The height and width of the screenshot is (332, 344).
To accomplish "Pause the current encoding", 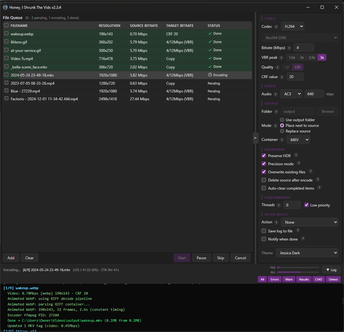I will 201,258.
